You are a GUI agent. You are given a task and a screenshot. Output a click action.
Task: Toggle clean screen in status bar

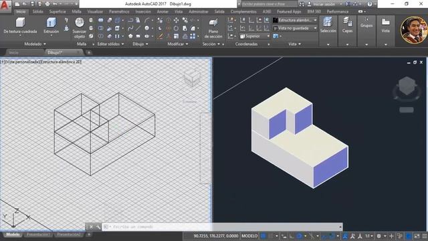pos(417,236)
